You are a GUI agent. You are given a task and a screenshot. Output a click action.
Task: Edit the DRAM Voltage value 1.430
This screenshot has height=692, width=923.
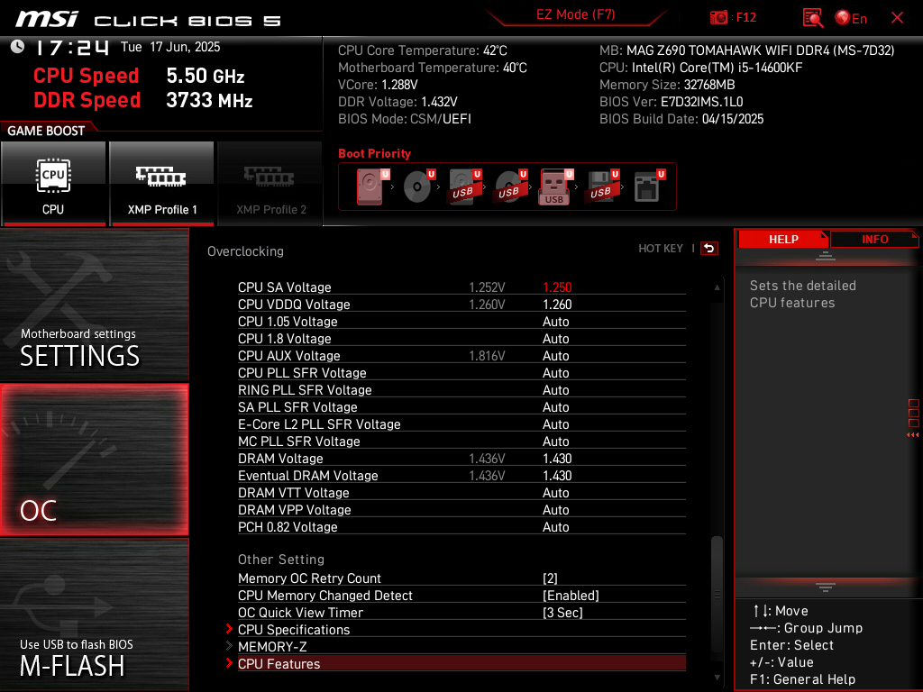tap(557, 459)
